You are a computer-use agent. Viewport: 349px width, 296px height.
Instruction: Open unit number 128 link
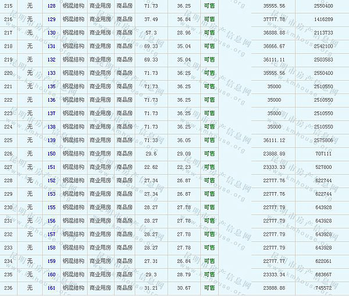point(51,6)
